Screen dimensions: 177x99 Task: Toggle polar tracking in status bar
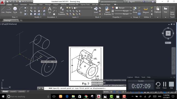coord(123,92)
